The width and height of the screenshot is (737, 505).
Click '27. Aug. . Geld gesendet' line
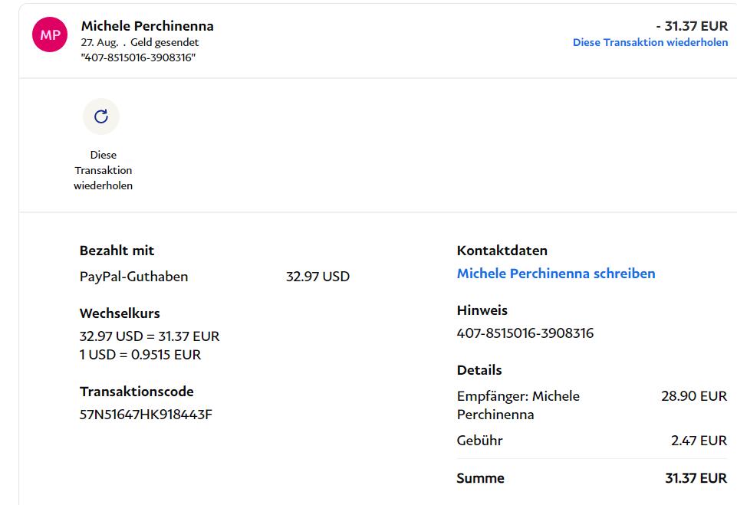pyautogui.click(x=140, y=43)
